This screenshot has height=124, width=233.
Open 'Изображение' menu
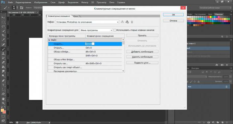pyautogui.click(x=41, y=2)
